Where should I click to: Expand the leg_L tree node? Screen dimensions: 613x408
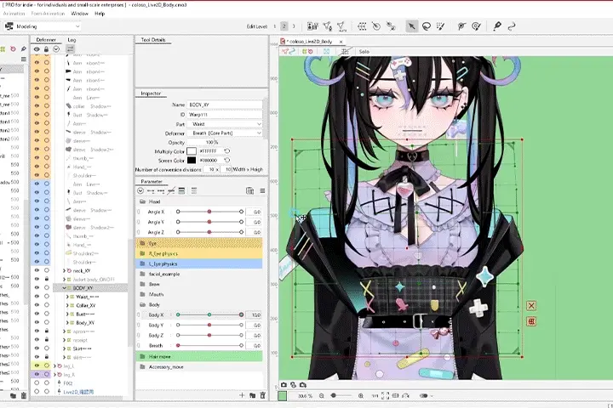(55, 365)
